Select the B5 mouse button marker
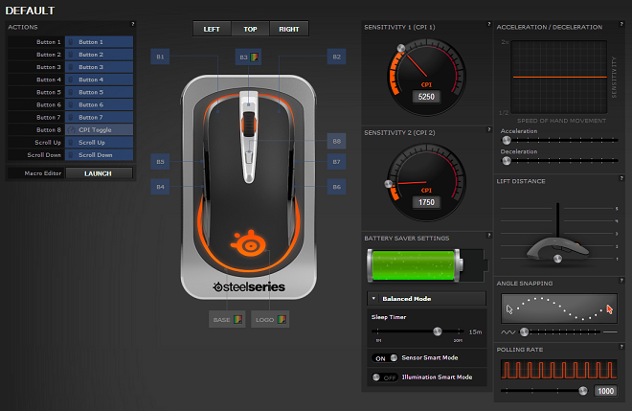 [160, 162]
